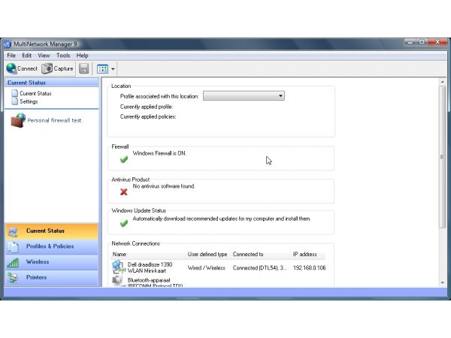
Task: Click the antivirus red X icon
Action: tap(124, 192)
